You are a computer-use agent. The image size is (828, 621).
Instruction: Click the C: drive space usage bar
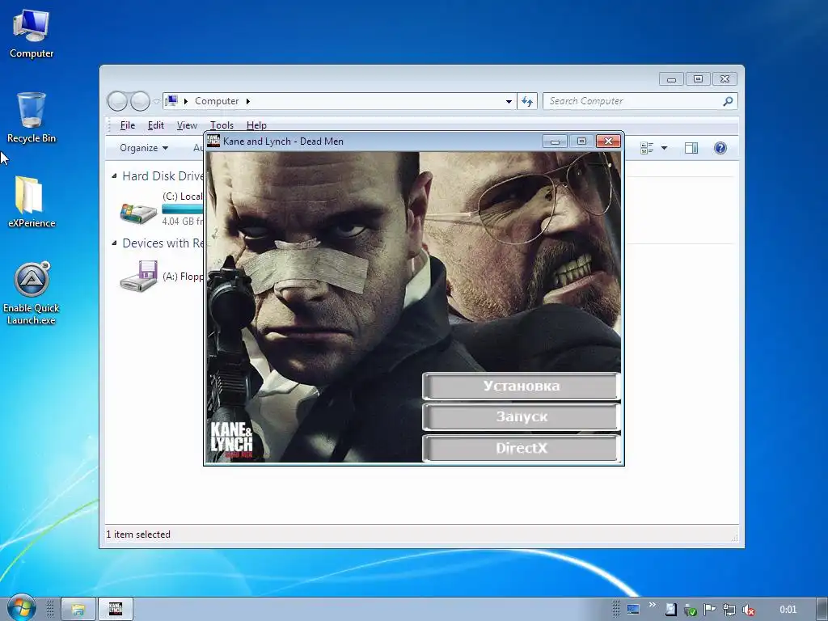click(183, 209)
